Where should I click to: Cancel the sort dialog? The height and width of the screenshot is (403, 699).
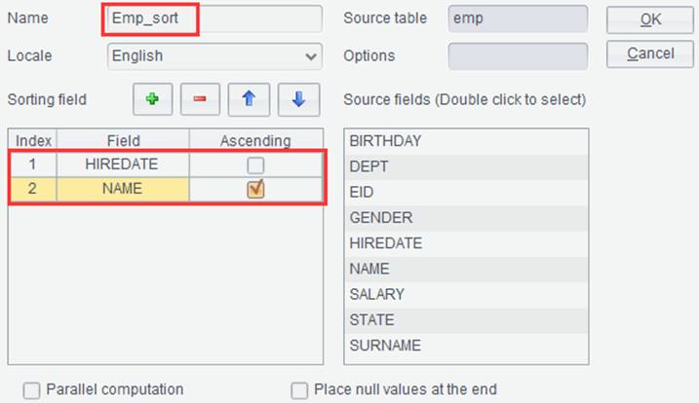click(x=650, y=54)
